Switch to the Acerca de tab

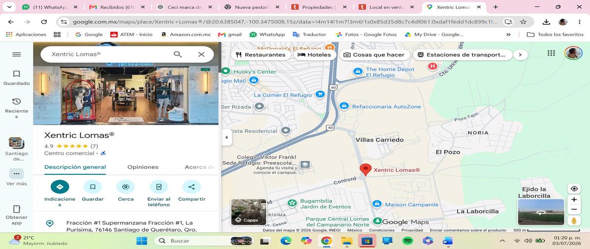pos(200,167)
